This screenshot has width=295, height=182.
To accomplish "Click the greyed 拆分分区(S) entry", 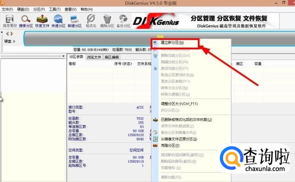I will (170, 110).
